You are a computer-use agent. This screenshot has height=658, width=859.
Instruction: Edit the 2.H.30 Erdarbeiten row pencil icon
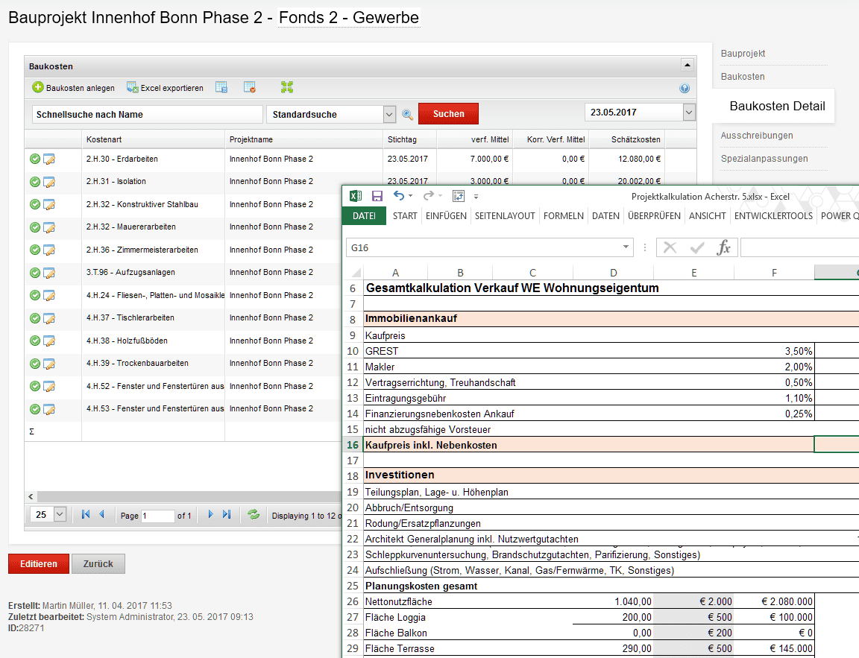[x=49, y=159]
